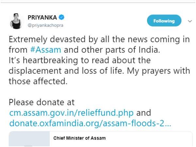The image size is (196, 147).
Task: Click the "Please donate at" text
Action: 41,103
